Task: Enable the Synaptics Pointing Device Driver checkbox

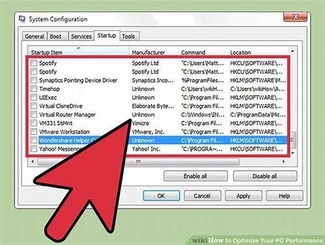Action: [x=34, y=80]
